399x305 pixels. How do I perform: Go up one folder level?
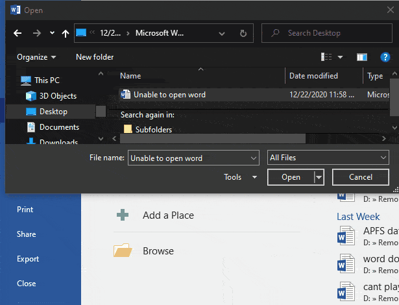pyautogui.click(x=66, y=33)
